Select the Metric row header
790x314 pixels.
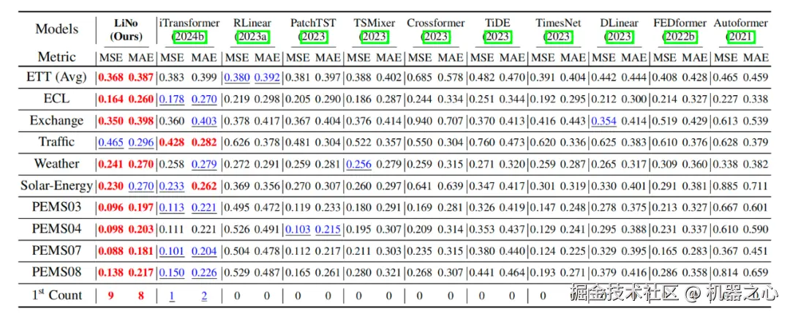click(57, 56)
